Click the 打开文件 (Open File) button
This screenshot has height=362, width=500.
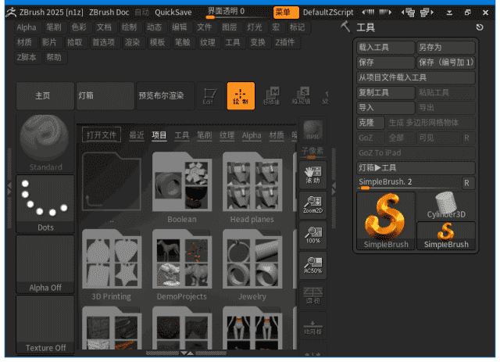[102, 135]
